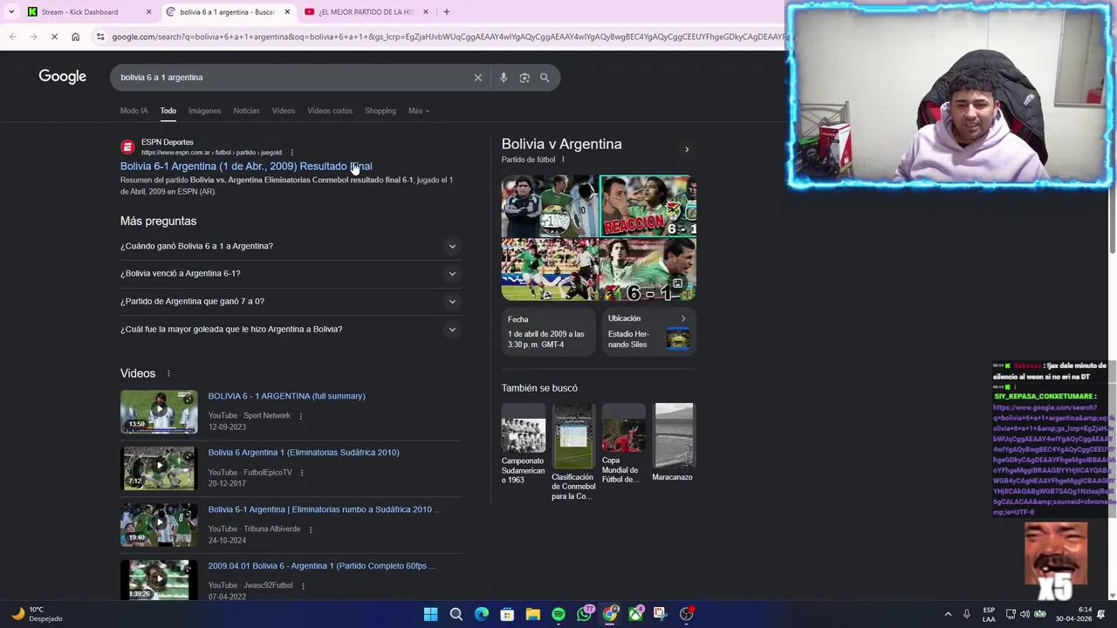Image resolution: width=1117 pixels, height=628 pixels.
Task: Expand '¿Partido de Argentina que ganó 7 a 0?'
Action: tap(291, 301)
